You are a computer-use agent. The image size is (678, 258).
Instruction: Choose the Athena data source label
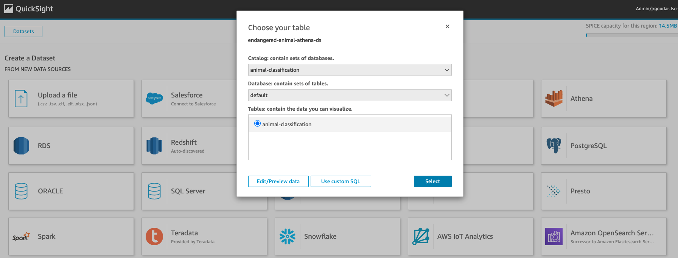pos(582,99)
